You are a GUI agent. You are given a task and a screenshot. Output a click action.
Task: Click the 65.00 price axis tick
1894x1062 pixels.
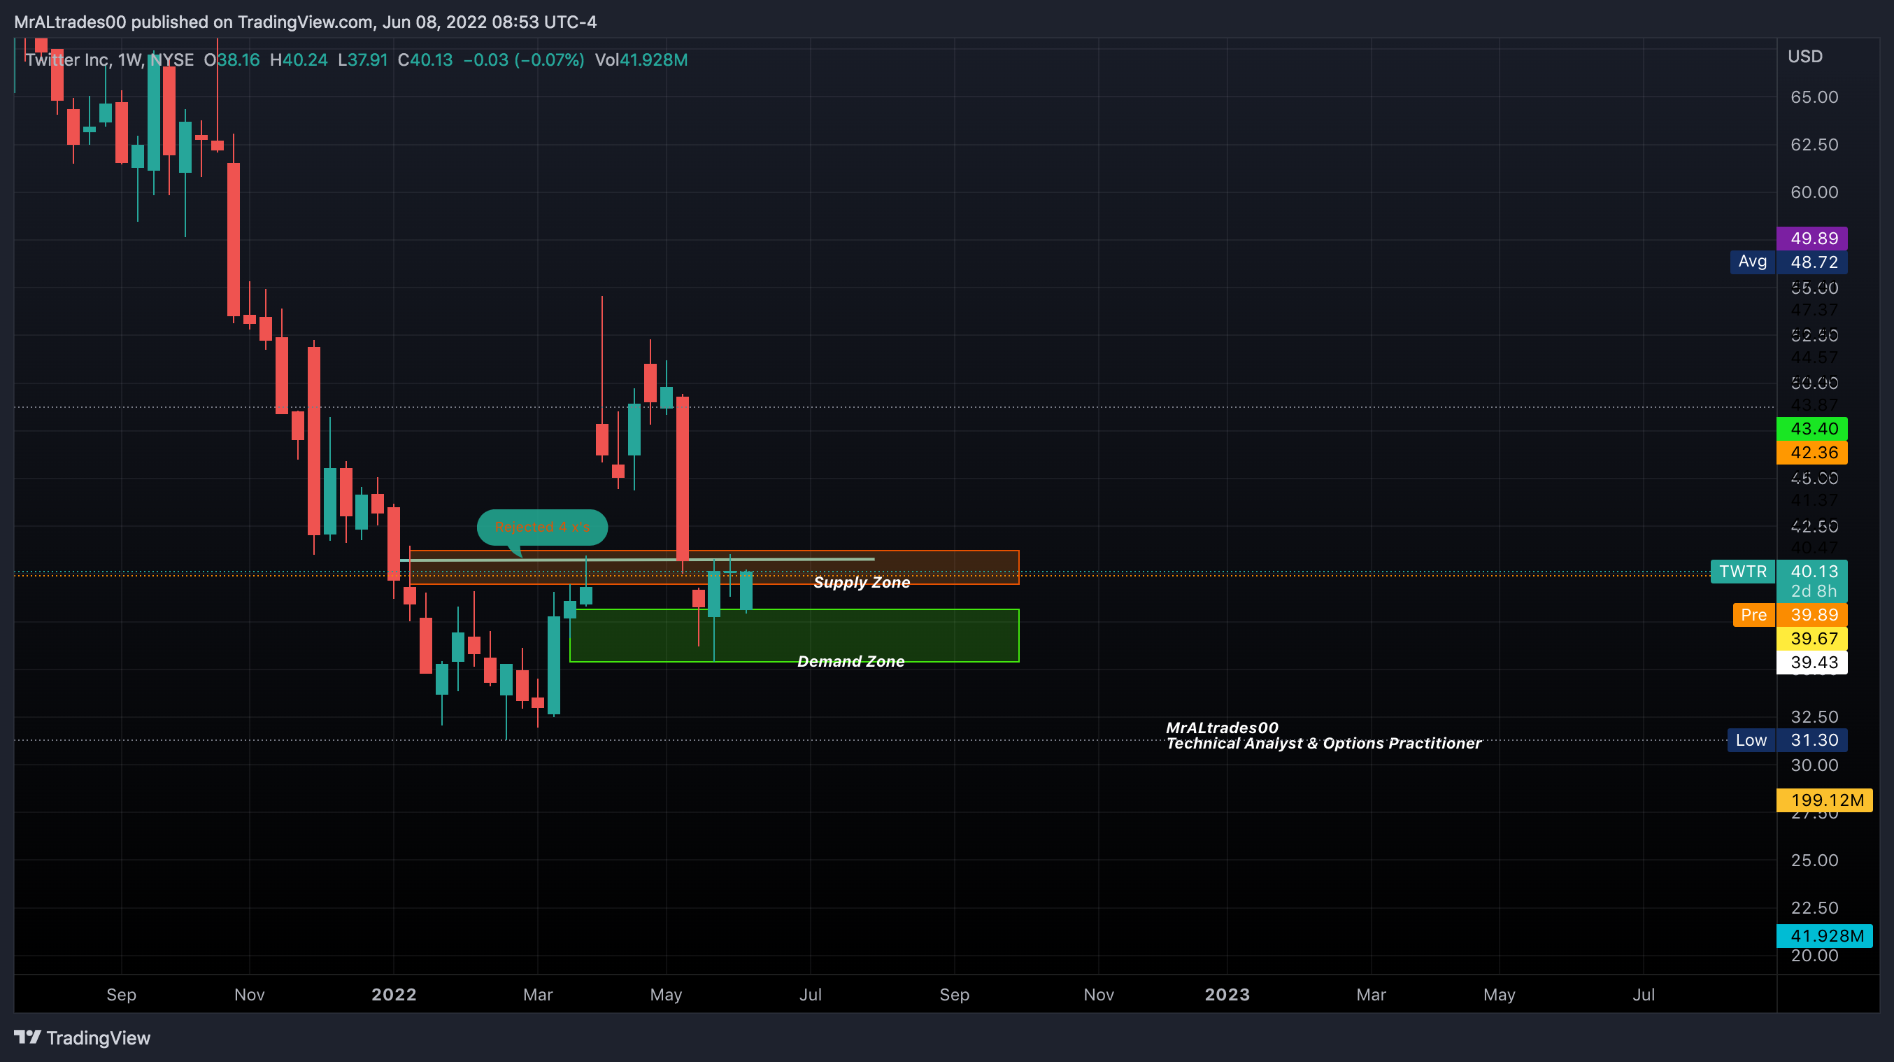1814,97
